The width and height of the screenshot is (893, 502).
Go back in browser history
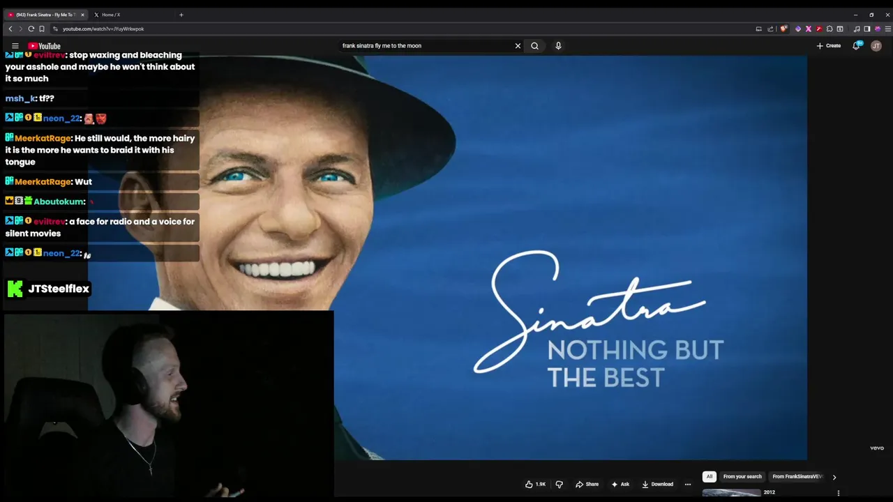pyautogui.click(x=10, y=29)
